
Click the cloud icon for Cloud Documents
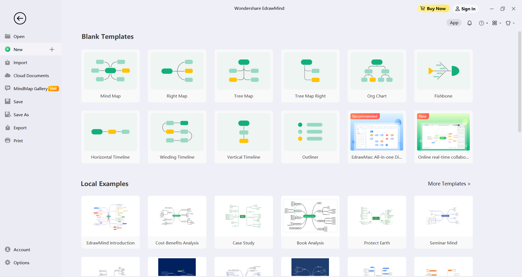point(8,75)
